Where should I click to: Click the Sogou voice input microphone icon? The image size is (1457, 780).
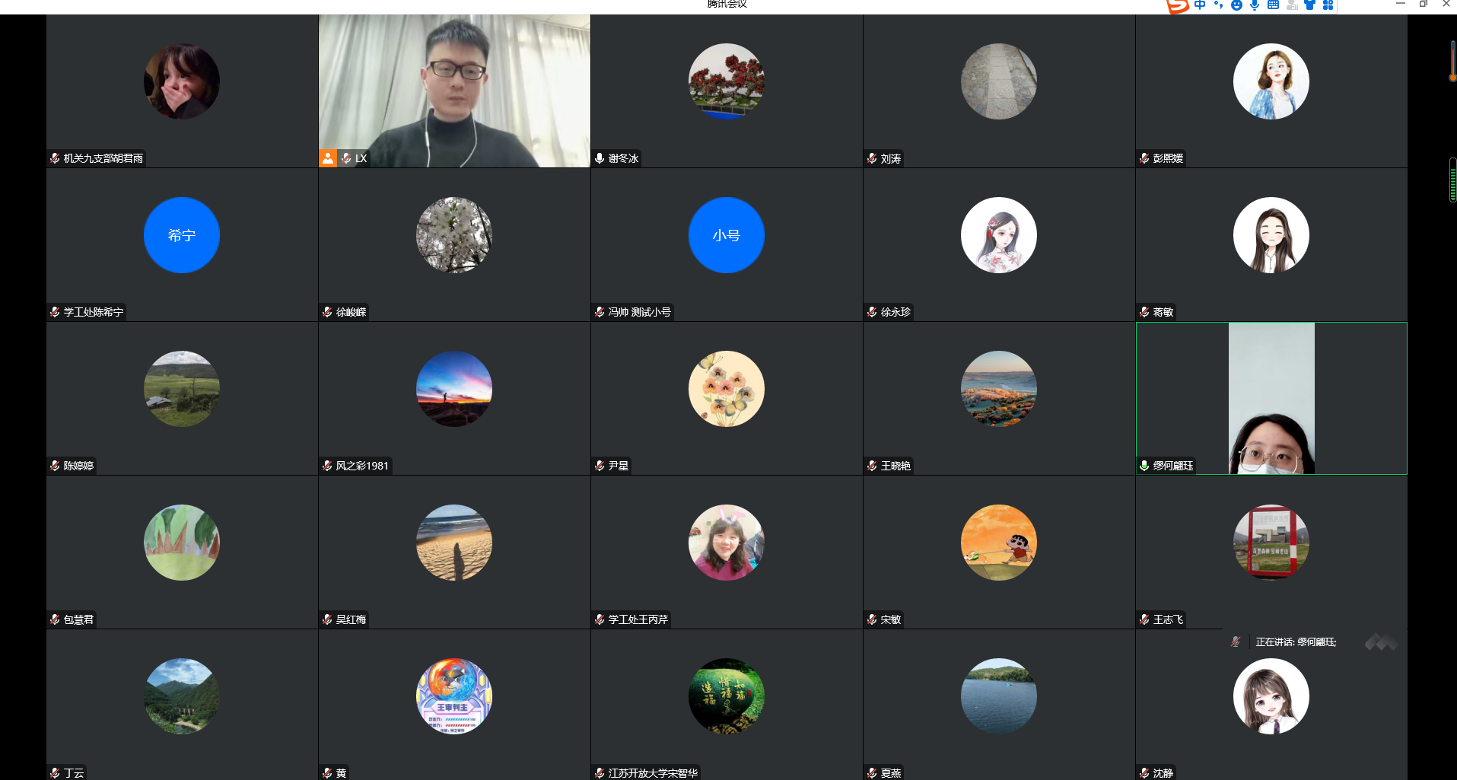[1255, 5]
